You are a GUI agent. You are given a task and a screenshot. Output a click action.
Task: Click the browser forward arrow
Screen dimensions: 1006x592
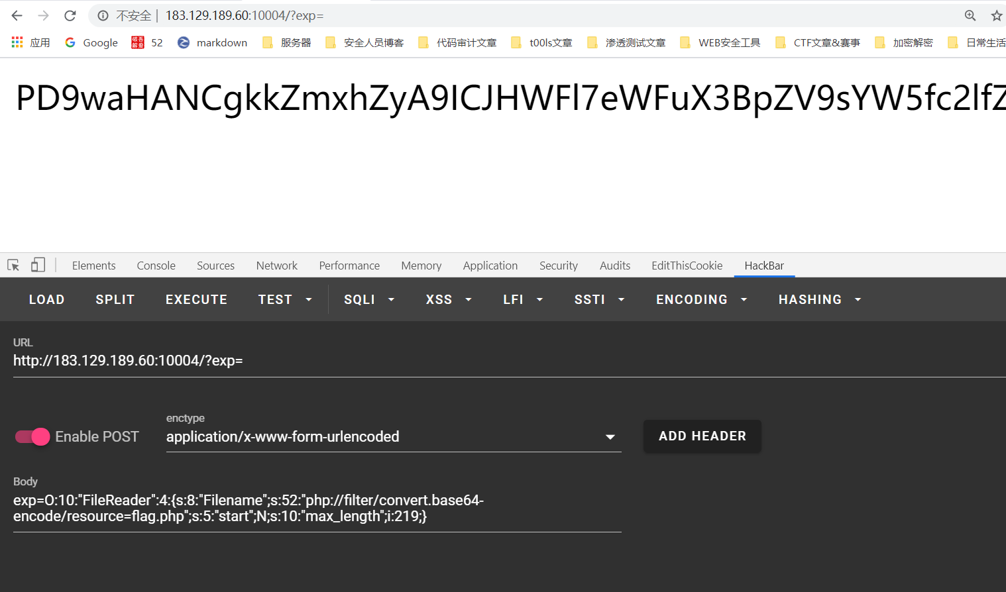pyautogui.click(x=44, y=15)
